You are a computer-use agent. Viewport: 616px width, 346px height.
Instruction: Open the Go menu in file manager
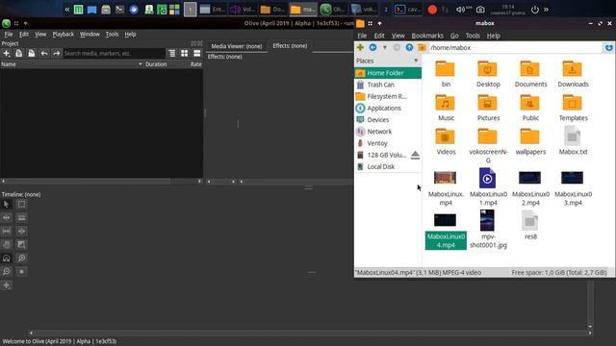click(x=454, y=36)
